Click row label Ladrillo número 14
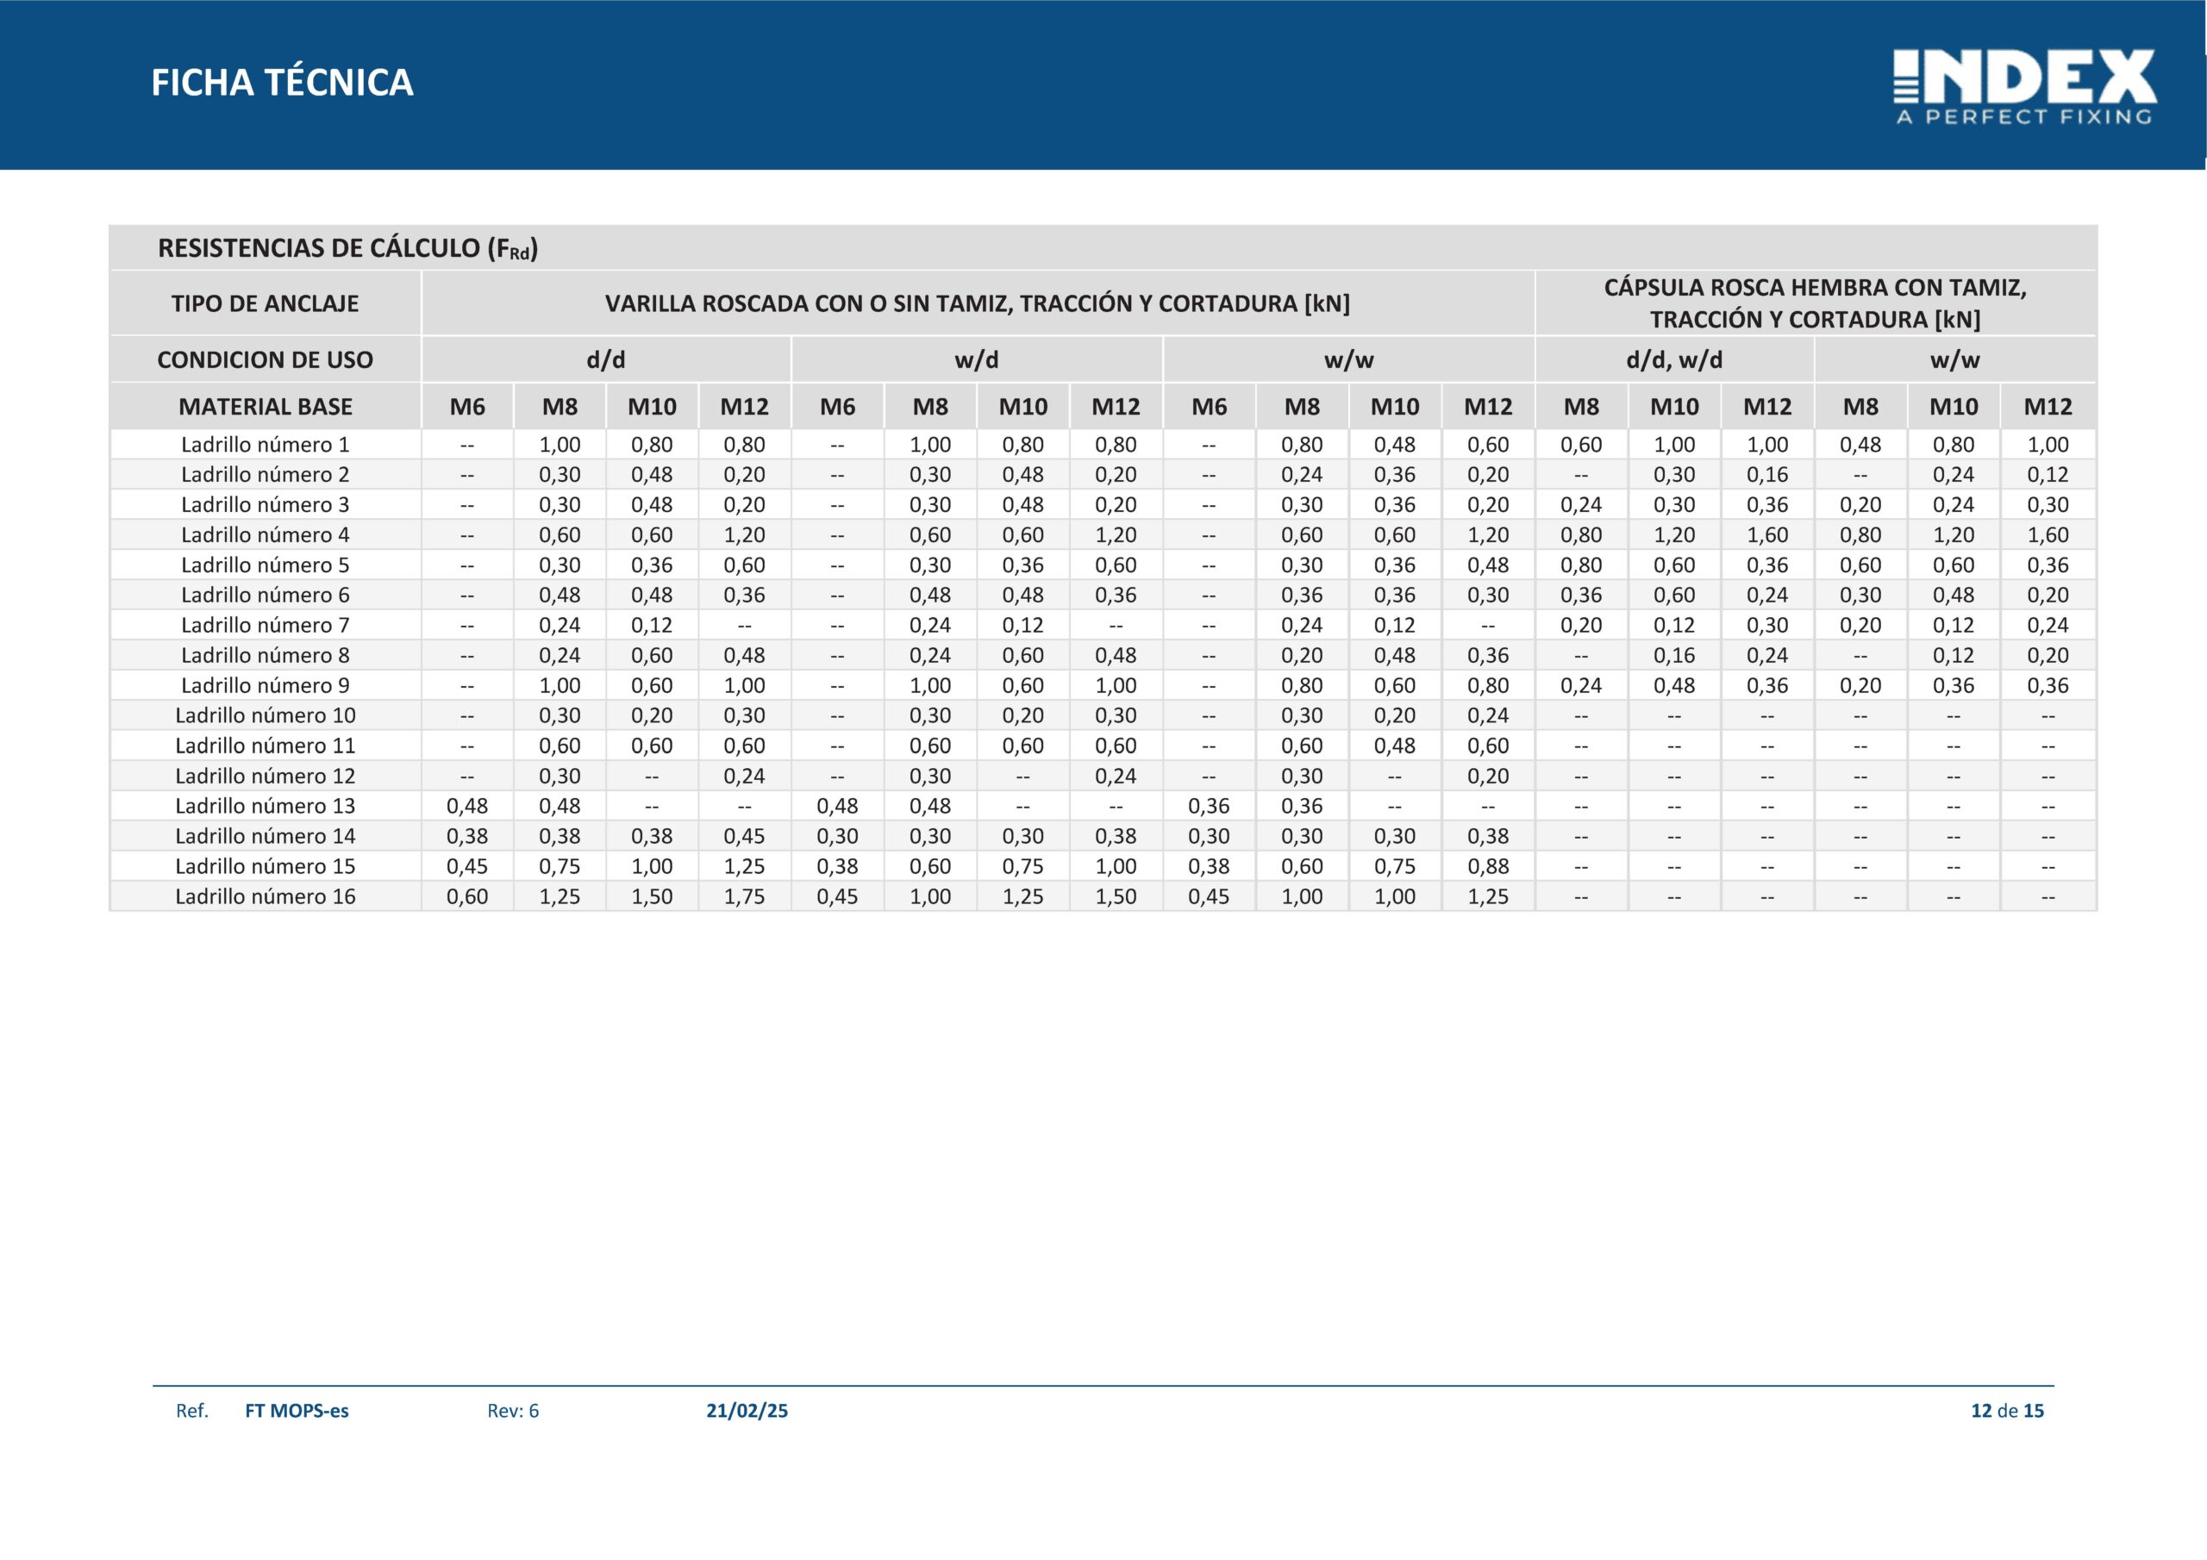 [x=266, y=836]
